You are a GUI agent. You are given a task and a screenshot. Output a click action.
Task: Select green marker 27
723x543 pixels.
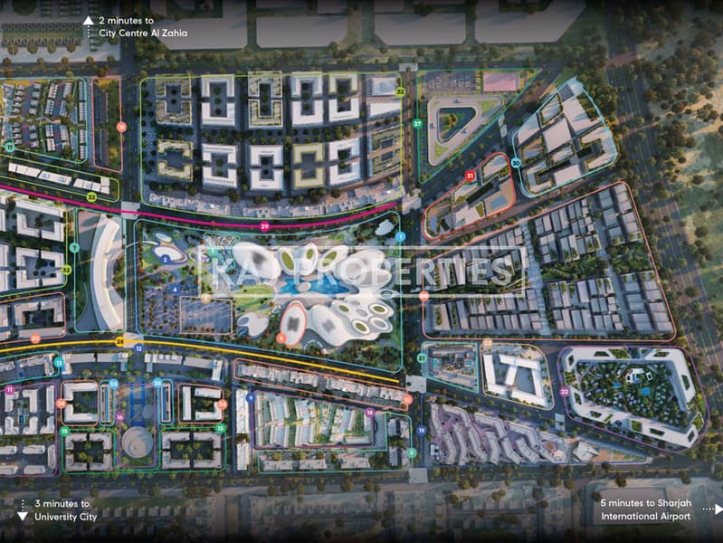point(417,124)
